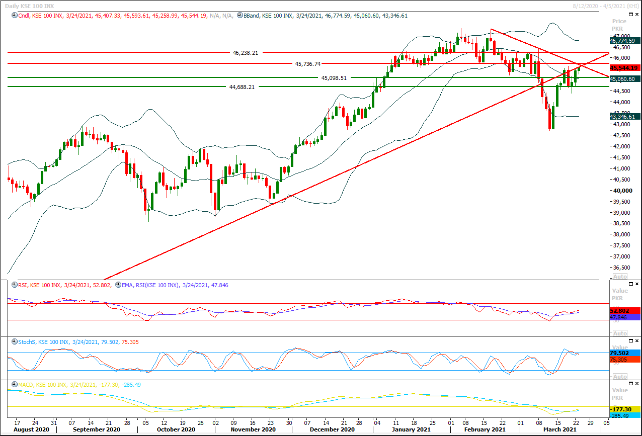Click the orange 75.305 Stochastic value tag
642x436 pixels.
[x=624, y=360]
